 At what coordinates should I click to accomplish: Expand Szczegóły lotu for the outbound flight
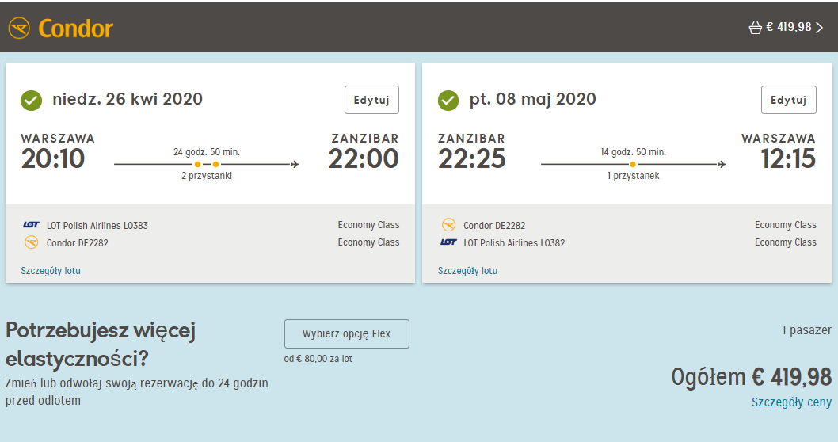click(x=51, y=270)
